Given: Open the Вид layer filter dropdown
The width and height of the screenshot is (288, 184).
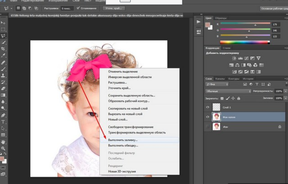Looking at the screenshot, I should (218, 84).
